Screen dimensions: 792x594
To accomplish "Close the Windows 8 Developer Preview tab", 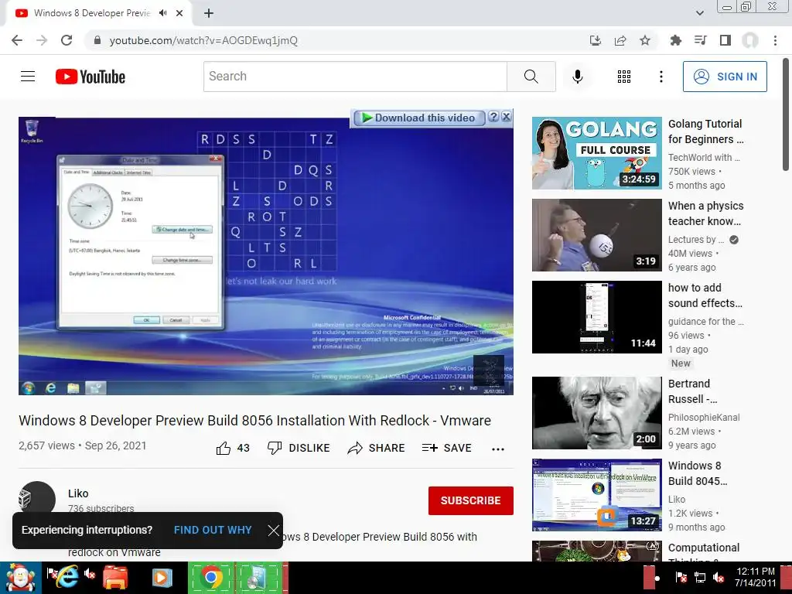I will coord(179,13).
